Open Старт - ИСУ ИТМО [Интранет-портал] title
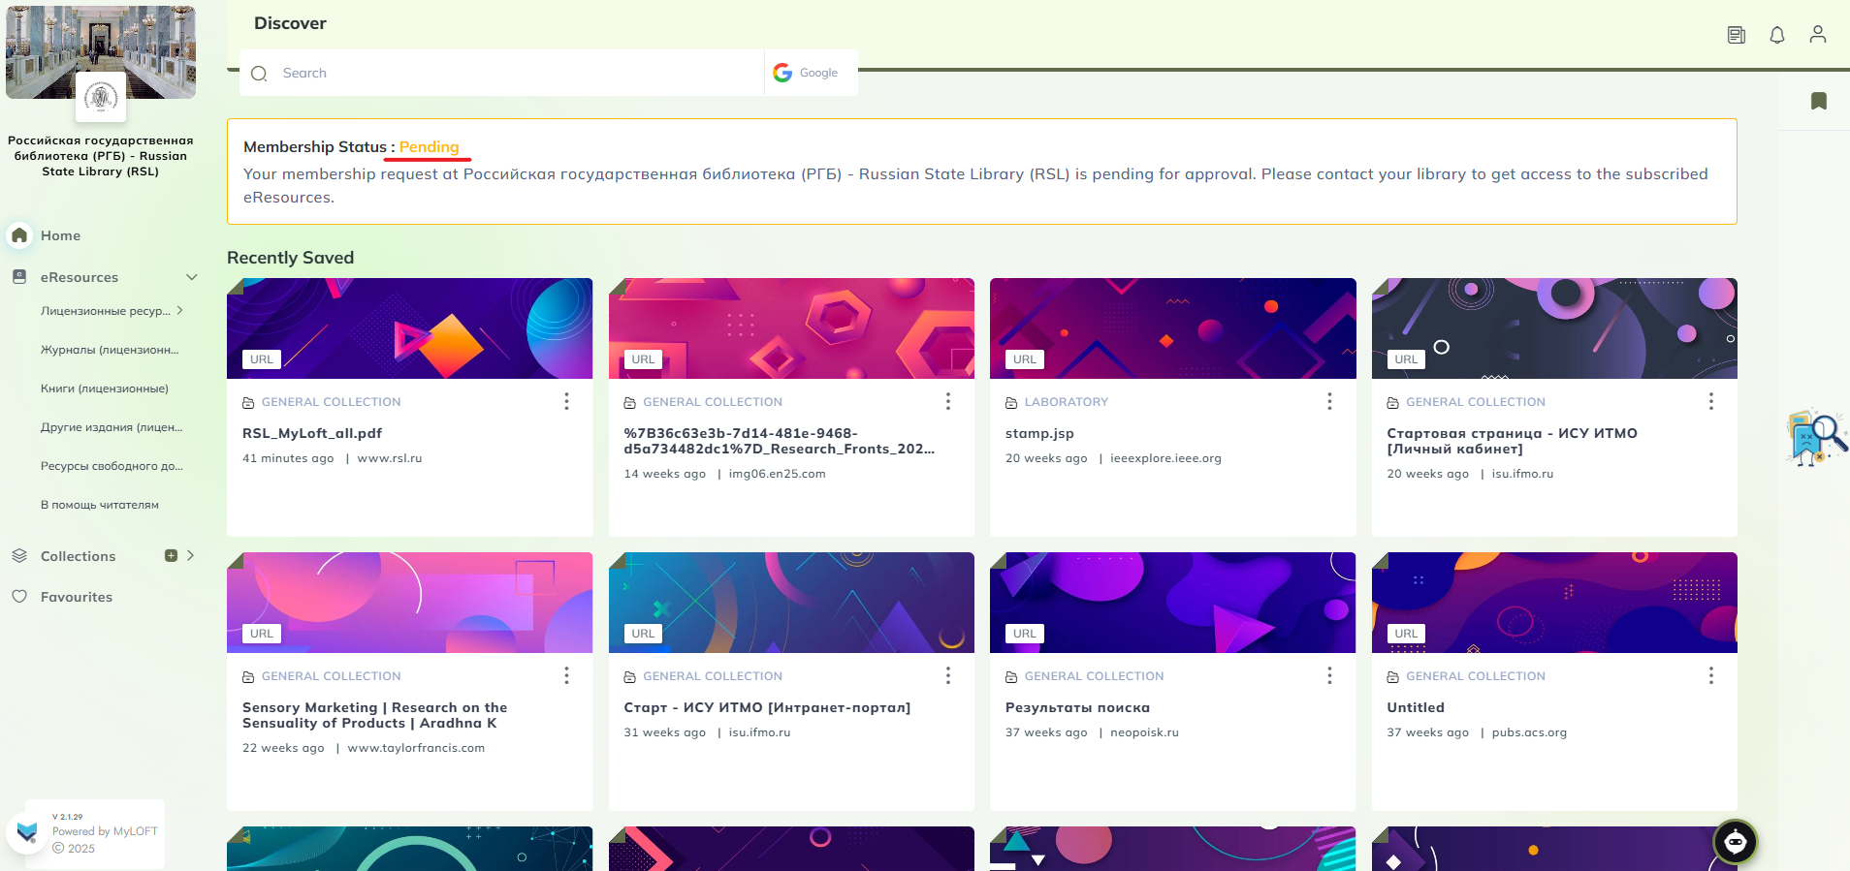 click(767, 707)
